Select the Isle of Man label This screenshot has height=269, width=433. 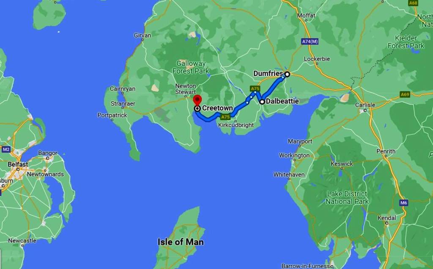[x=181, y=242]
